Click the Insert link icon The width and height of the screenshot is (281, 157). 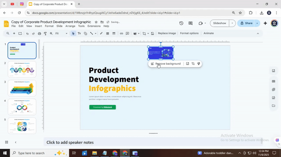[122, 34]
